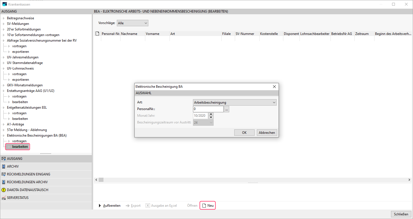Viewport: 413px width, 219px height.
Task: Sort by BetriebsNr AG column header
Action: coord(342,34)
